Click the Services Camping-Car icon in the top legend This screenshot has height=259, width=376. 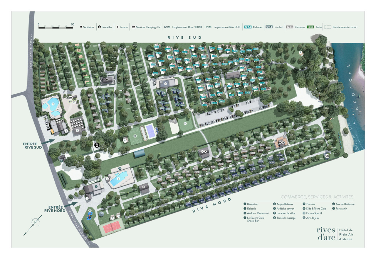tap(134, 27)
